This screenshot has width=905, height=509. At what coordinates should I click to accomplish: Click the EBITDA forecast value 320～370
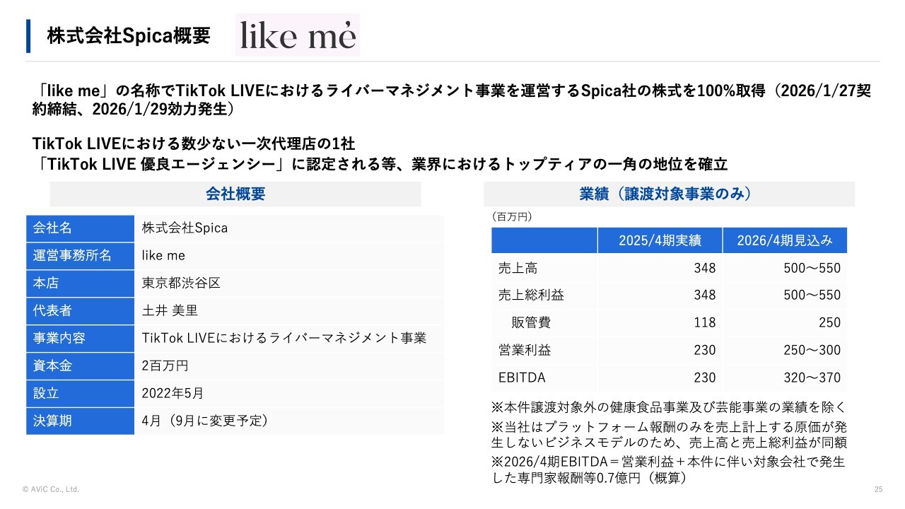tap(812, 378)
